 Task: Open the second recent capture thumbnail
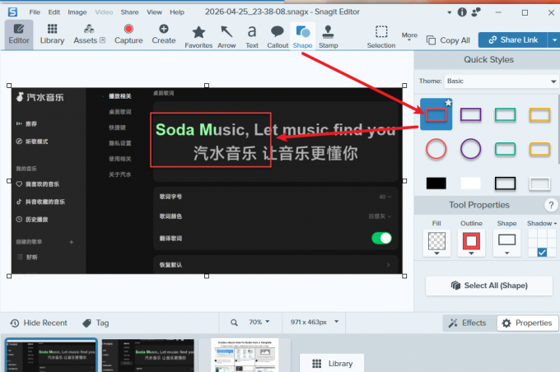point(148,356)
